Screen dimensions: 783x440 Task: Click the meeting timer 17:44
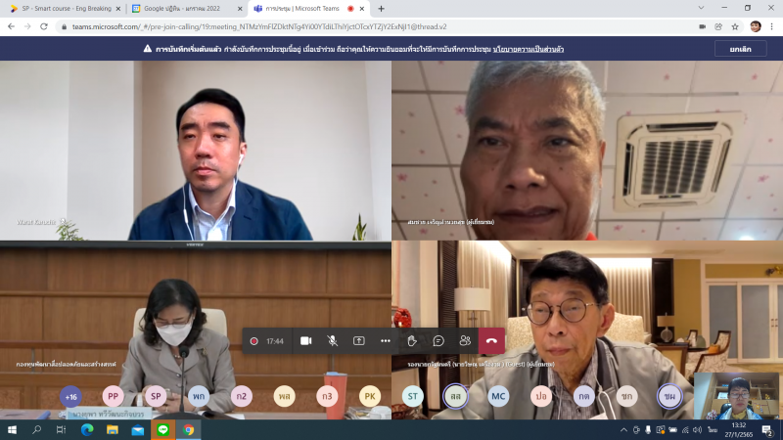(x=275, y=341)
